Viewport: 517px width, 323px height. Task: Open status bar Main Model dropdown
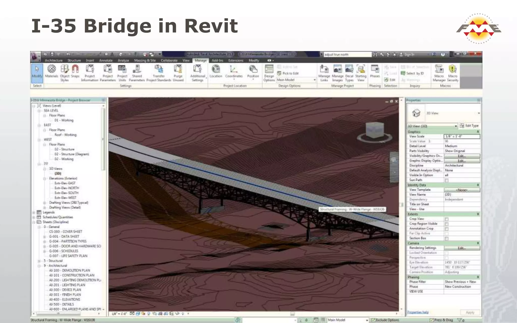point(348,320)
